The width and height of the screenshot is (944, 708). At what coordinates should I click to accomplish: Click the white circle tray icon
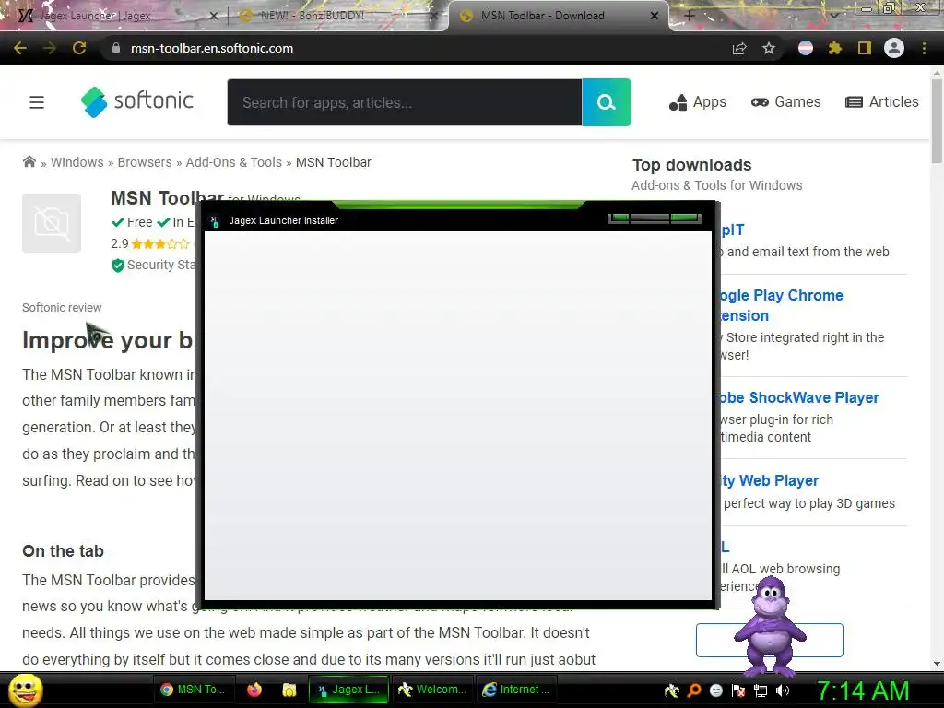pyautogui.click(x=715, y=690)
